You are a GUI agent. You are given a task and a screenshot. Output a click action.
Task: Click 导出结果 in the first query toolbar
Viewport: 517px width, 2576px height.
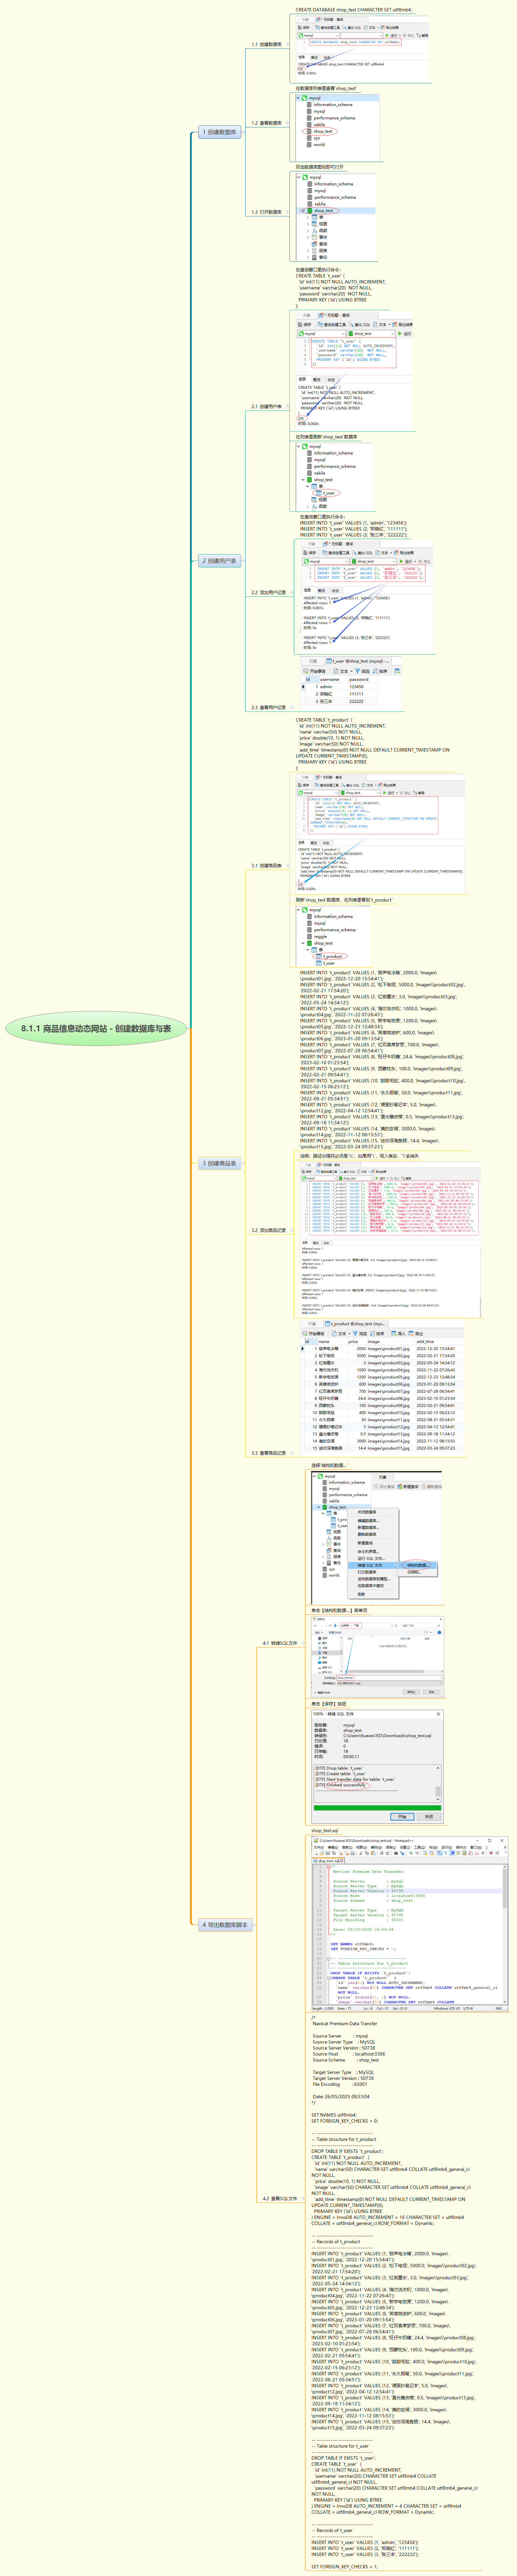390,28
